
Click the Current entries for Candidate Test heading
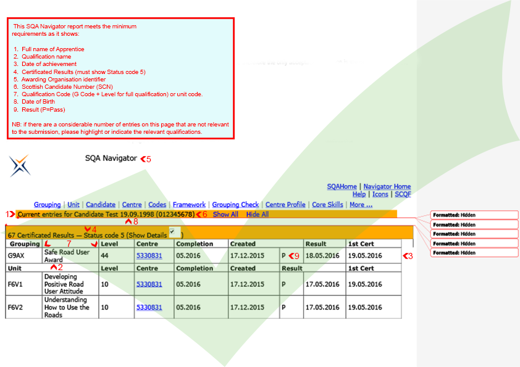coord(106,214)
